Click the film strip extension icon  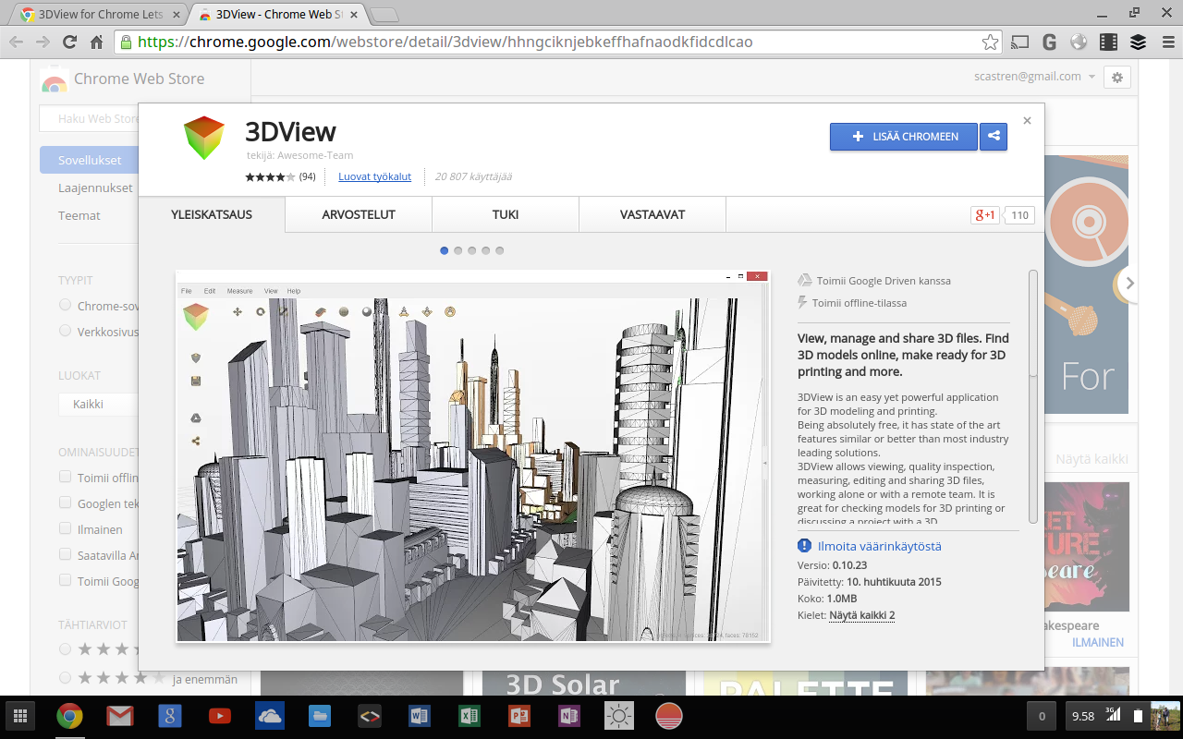click(1108, 42)
